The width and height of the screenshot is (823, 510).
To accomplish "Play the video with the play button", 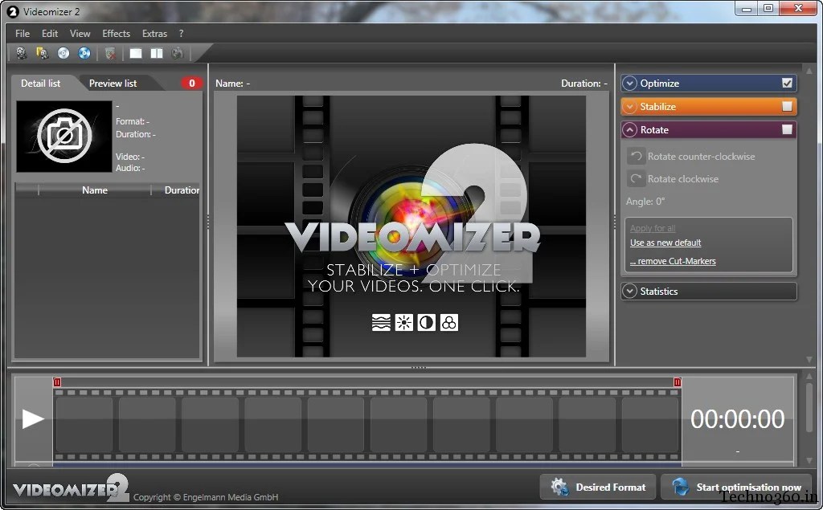I will (x=32, y=418).
